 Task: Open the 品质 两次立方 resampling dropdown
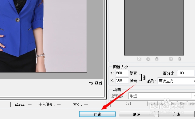176,81
